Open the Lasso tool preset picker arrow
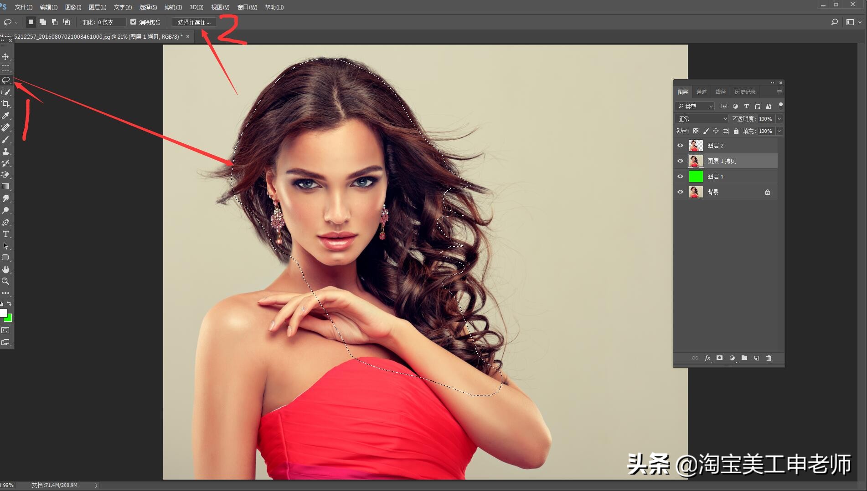Screen dimensions: 867x491 point(16,22)
